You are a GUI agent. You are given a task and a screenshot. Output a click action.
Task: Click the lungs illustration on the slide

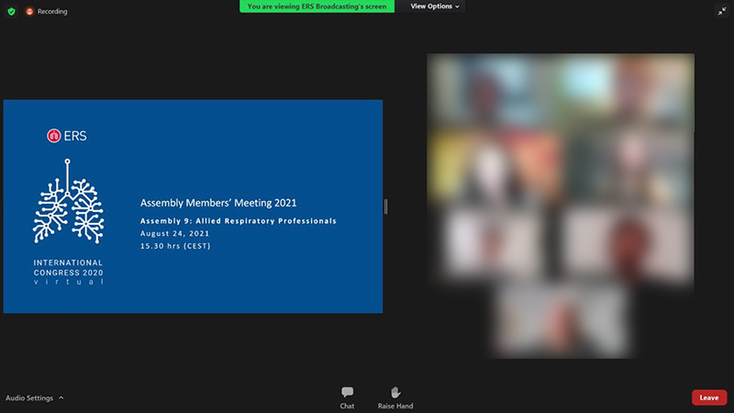(x=68, y=201)
